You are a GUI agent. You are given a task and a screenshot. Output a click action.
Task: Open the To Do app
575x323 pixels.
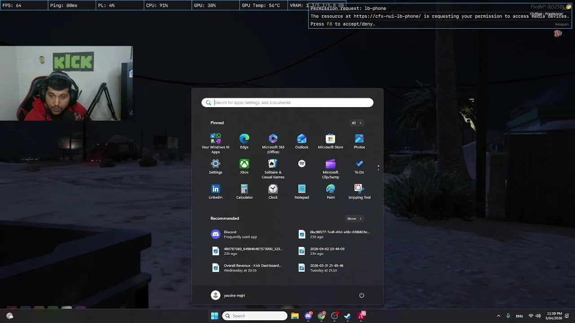(x=359, y=166)
